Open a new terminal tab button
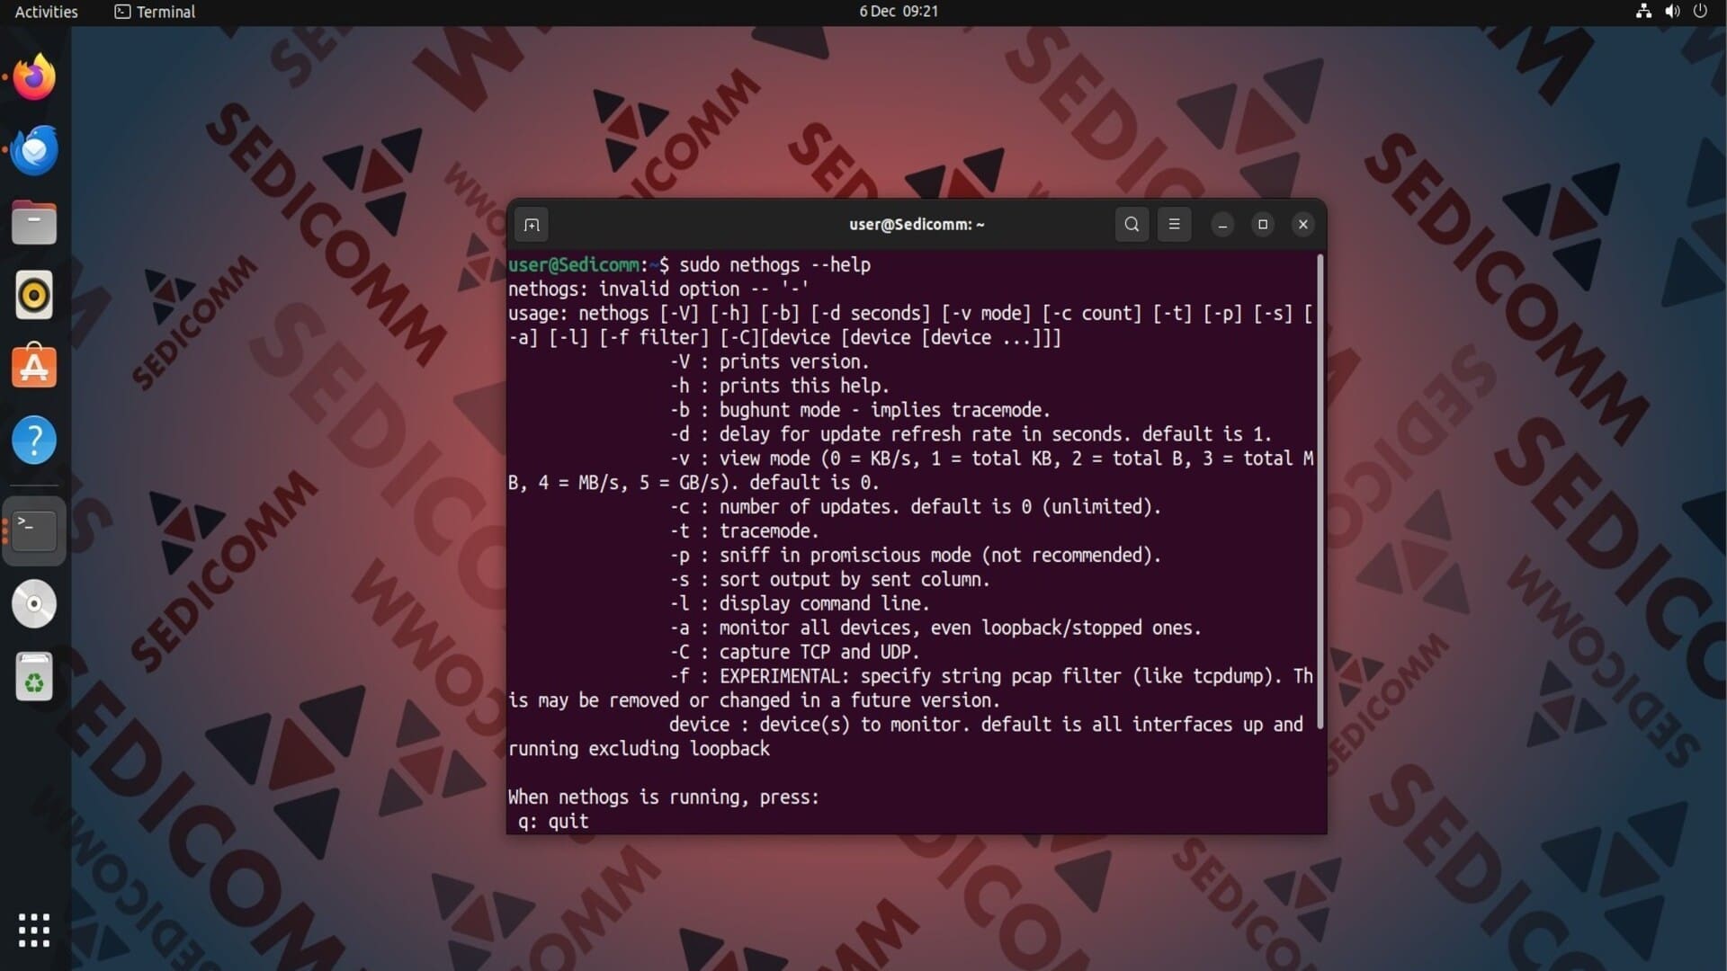 coord(532,225)
